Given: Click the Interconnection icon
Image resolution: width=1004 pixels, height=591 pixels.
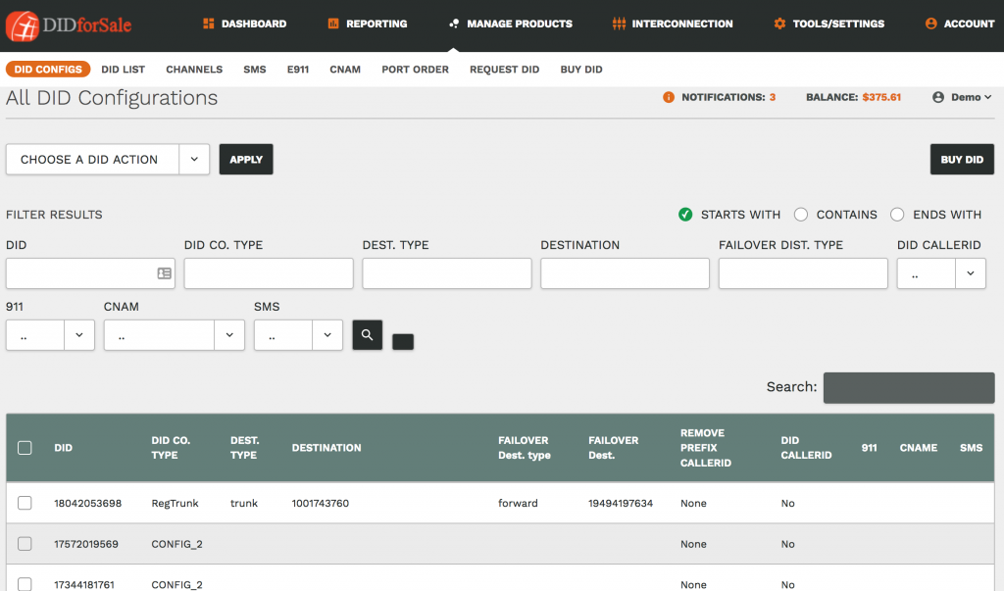Looking at the screenshot, I should pos(619,24).
